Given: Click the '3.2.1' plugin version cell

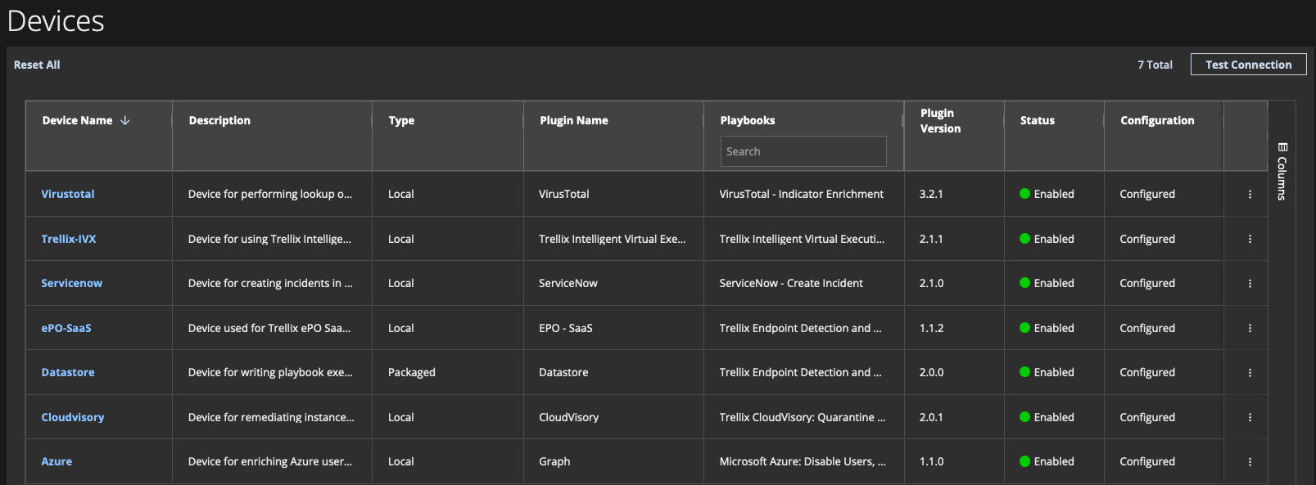Looking at the screenshot, I should tap(931, 194).
